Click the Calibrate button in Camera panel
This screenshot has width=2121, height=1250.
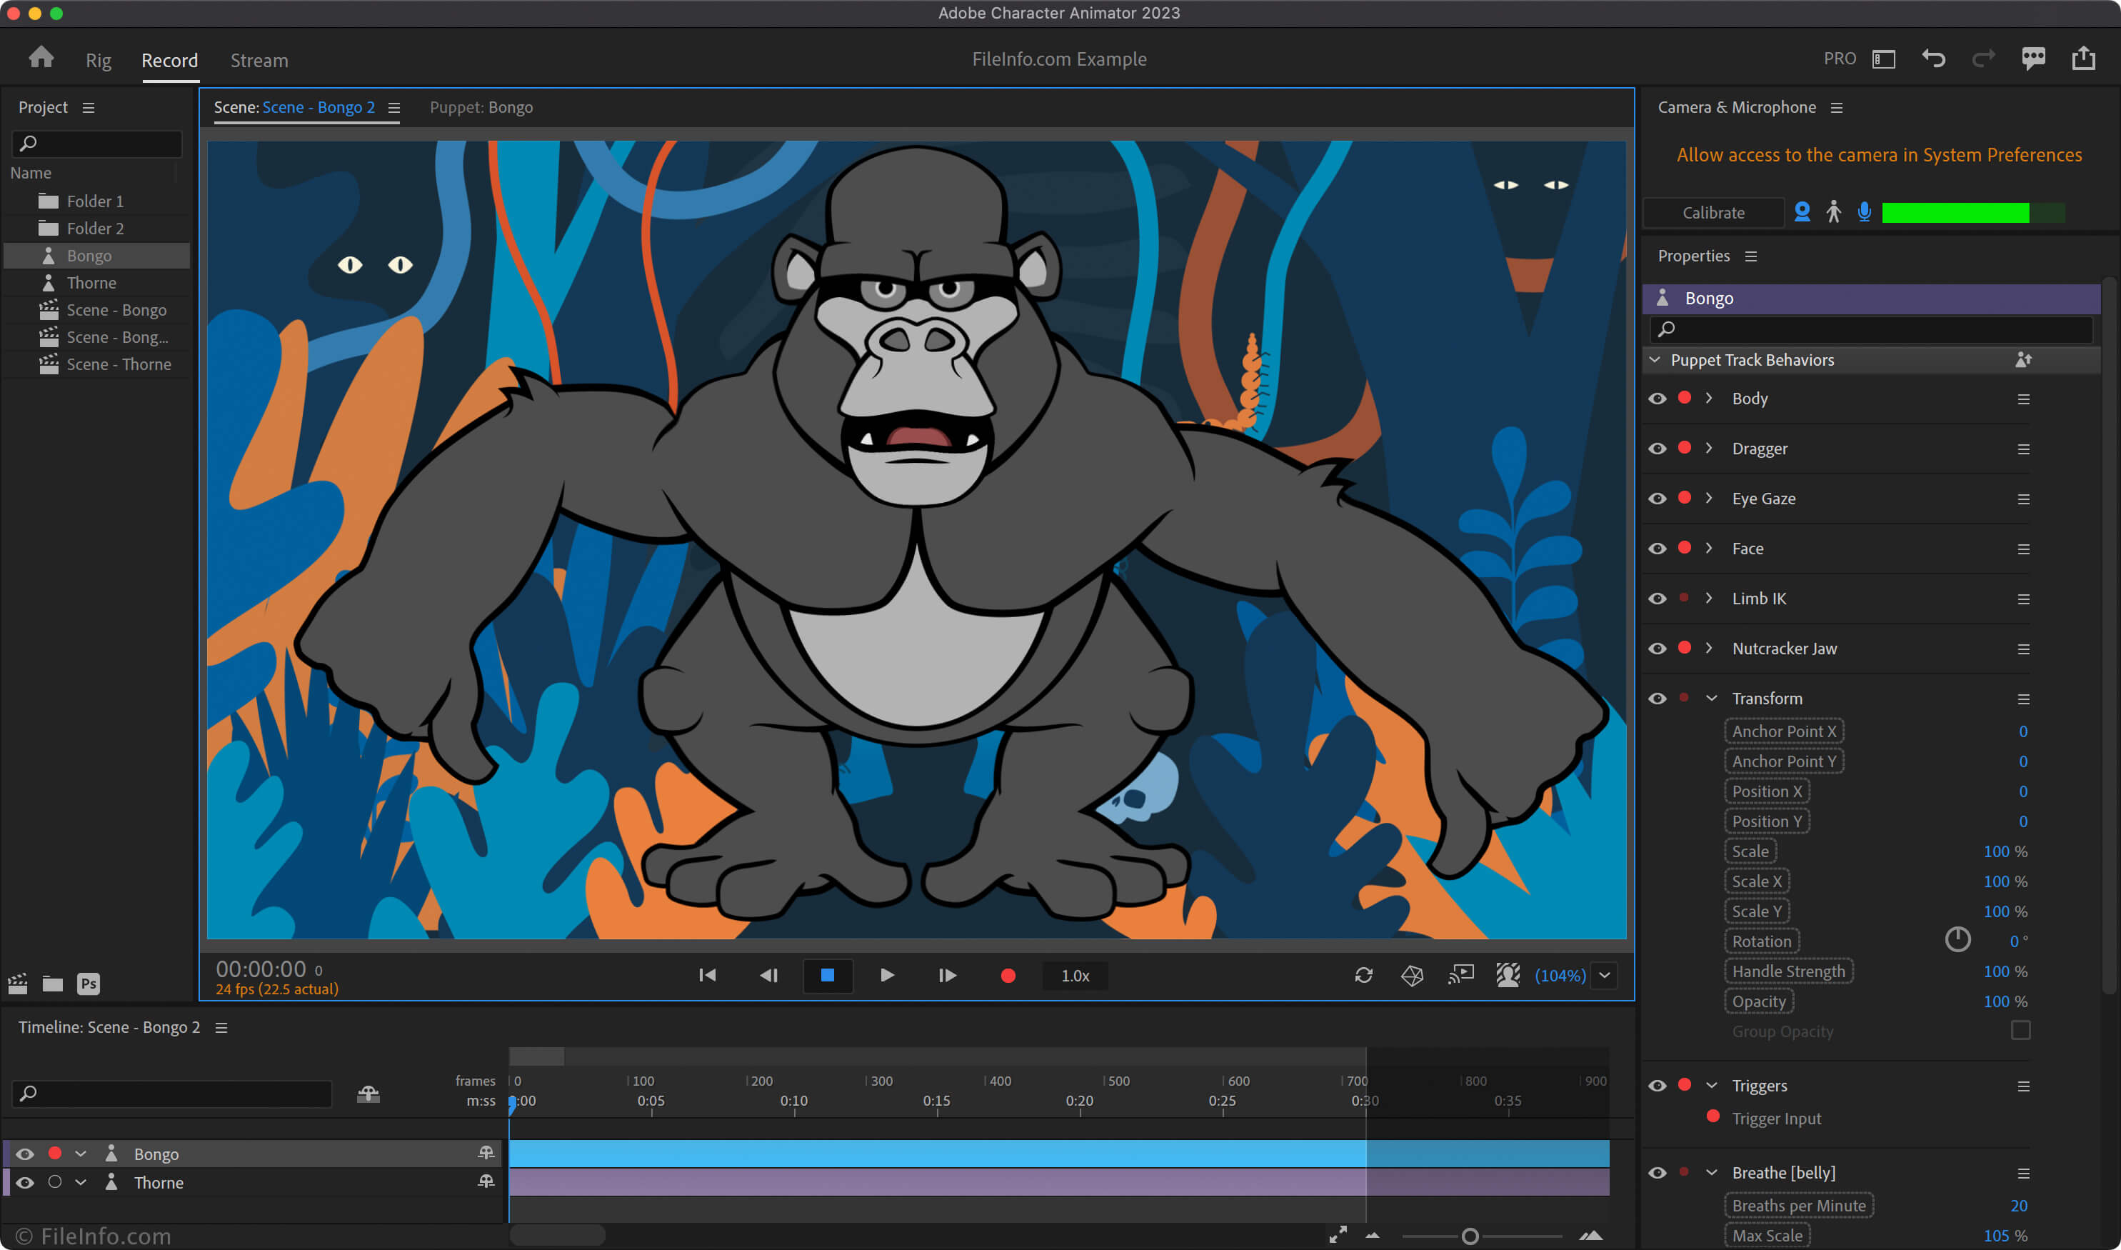[x=1713, y=211]
